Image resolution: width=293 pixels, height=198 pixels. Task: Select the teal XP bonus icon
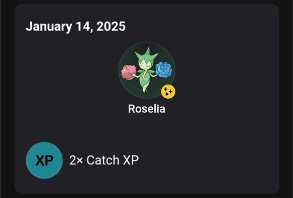44,160
